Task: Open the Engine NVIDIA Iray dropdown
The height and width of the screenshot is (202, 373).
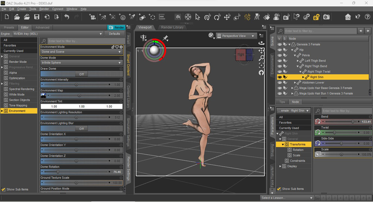Action: coord(57,34)
